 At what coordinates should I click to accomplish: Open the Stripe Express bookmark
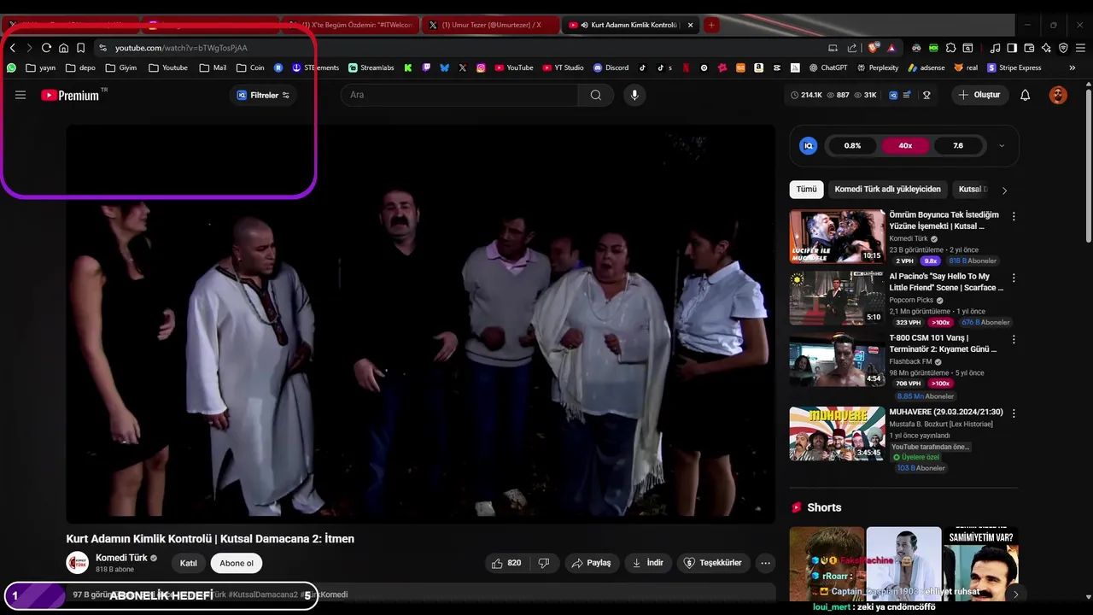[x=1014, y=67]
